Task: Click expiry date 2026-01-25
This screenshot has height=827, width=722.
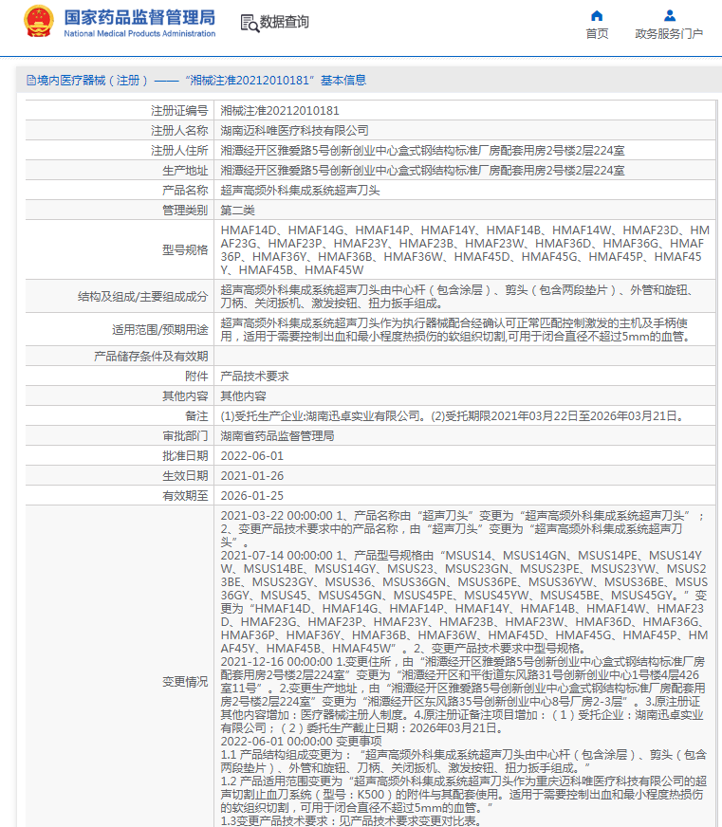Action: pyautogui.click(x=251, y=496)
